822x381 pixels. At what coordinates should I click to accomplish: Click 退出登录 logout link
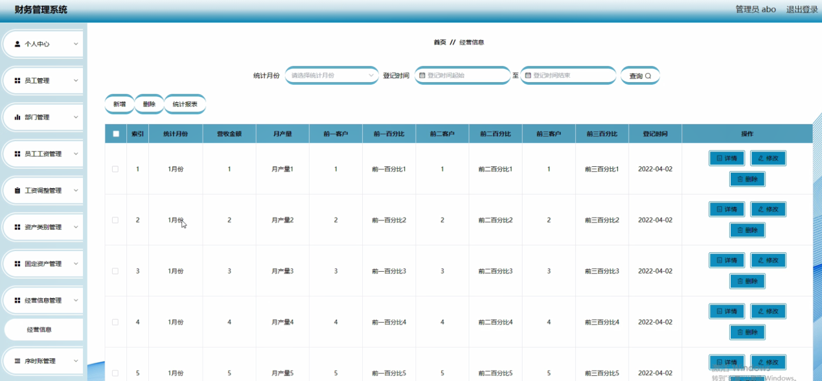pyautogui.click(x=802, y=10)
